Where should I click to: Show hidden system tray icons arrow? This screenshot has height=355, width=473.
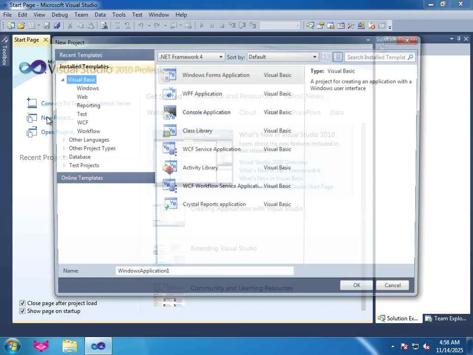(393, 346)
